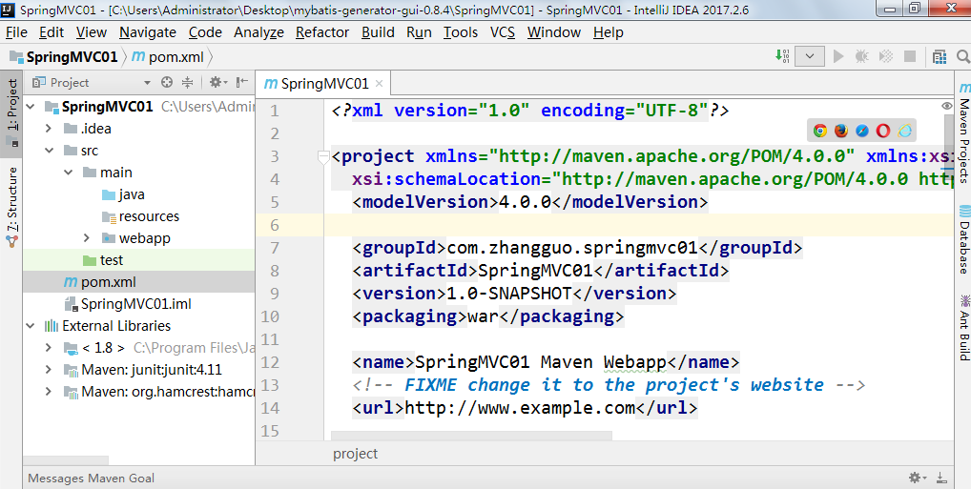The image size is (971, 489).
Task: Click the Collapse All icon
Action: coord(188,82)
